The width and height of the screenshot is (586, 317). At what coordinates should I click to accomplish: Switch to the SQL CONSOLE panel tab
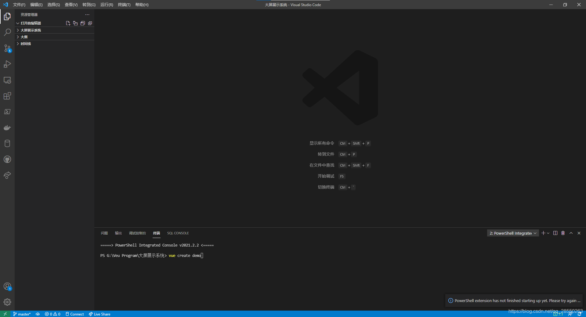point(178,233)
